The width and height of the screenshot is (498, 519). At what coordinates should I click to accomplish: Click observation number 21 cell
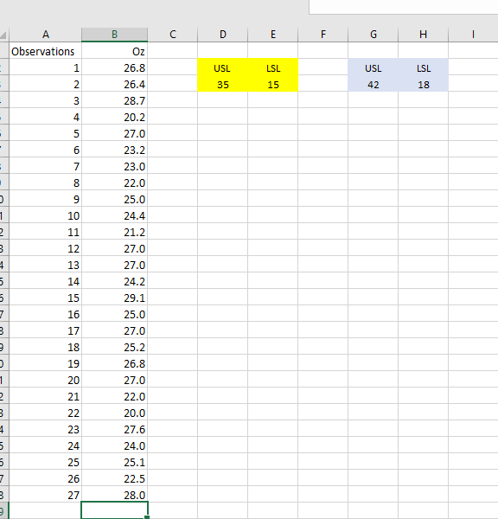pyautogui.click(x=45, y=396)
